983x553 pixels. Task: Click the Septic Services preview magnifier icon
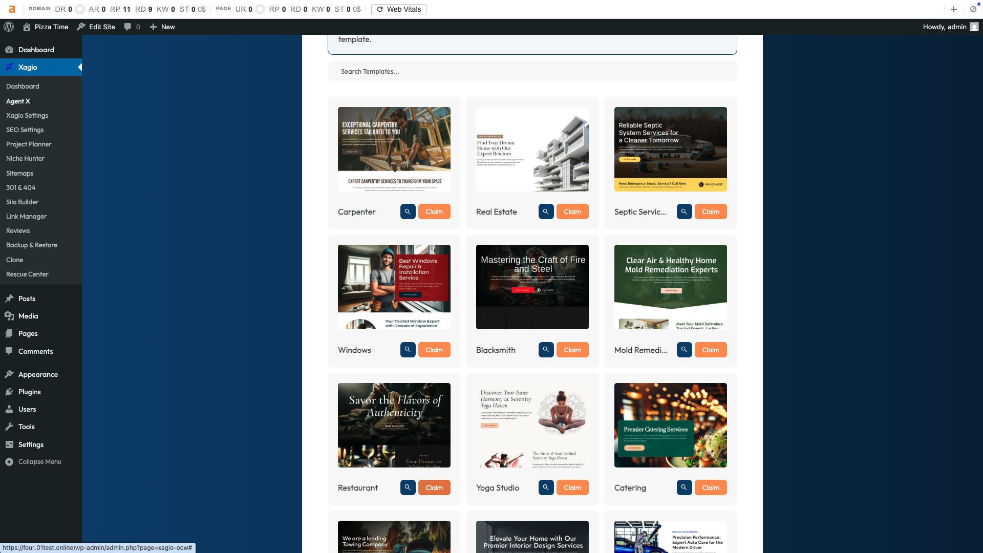tap(684, 211)
